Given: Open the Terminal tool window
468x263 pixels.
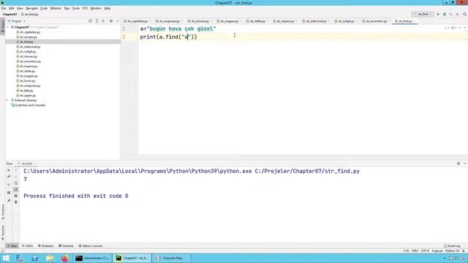Looking at the screenshot, I should (66, 246).
